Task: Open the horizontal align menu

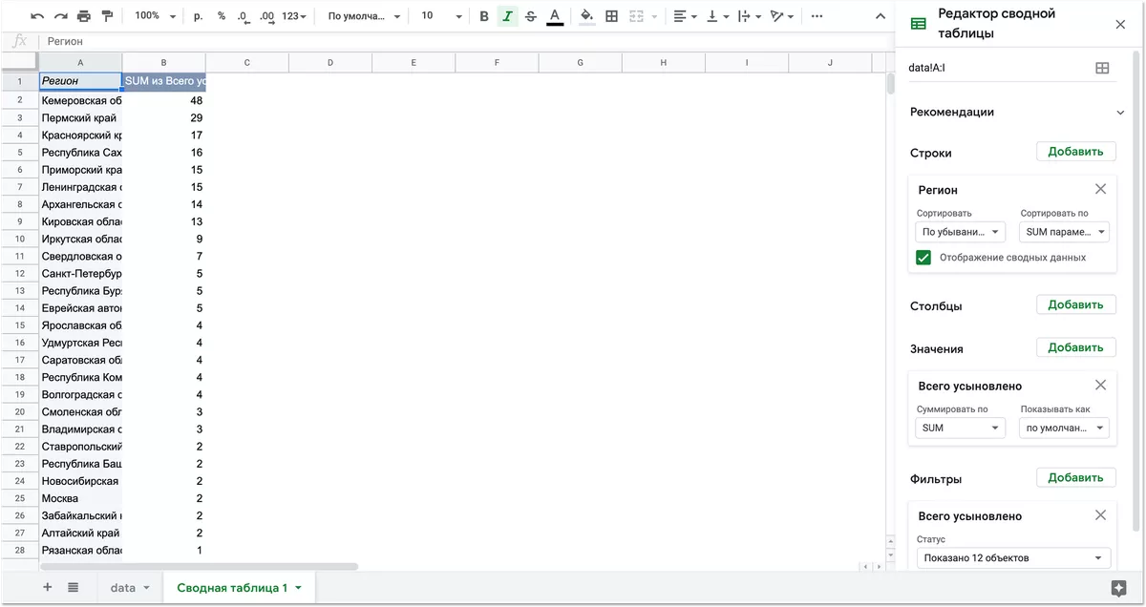Action: (x=685, y=16)
